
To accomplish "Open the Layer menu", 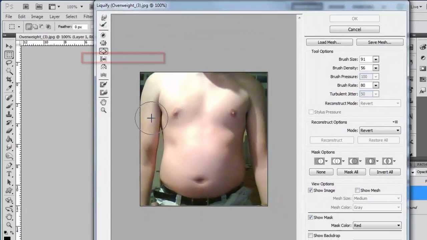I will click(54, 16).
